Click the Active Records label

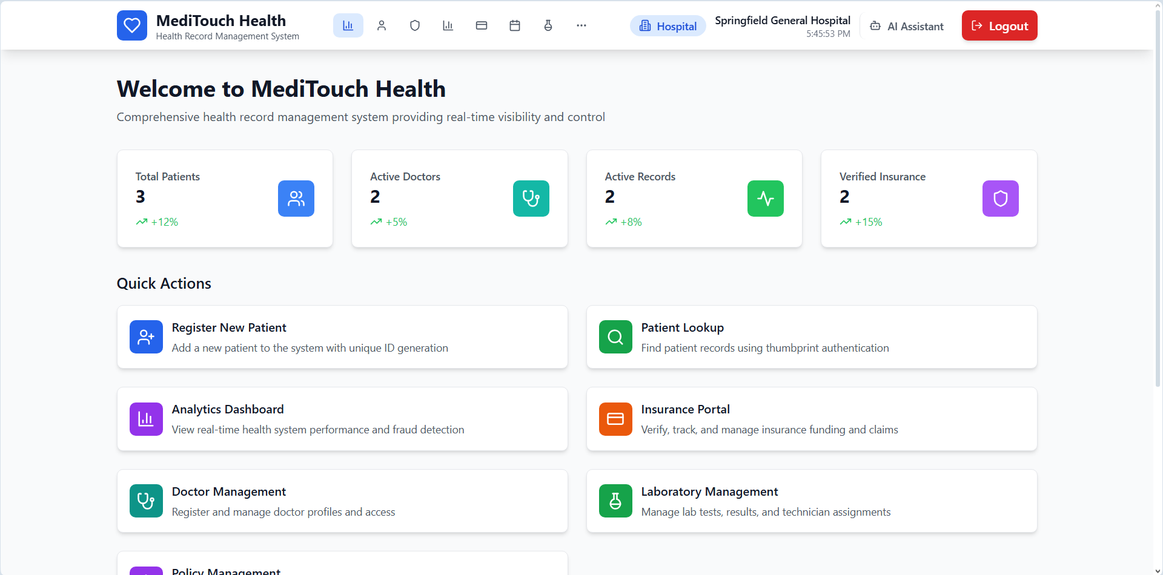[x=640, y=177]
